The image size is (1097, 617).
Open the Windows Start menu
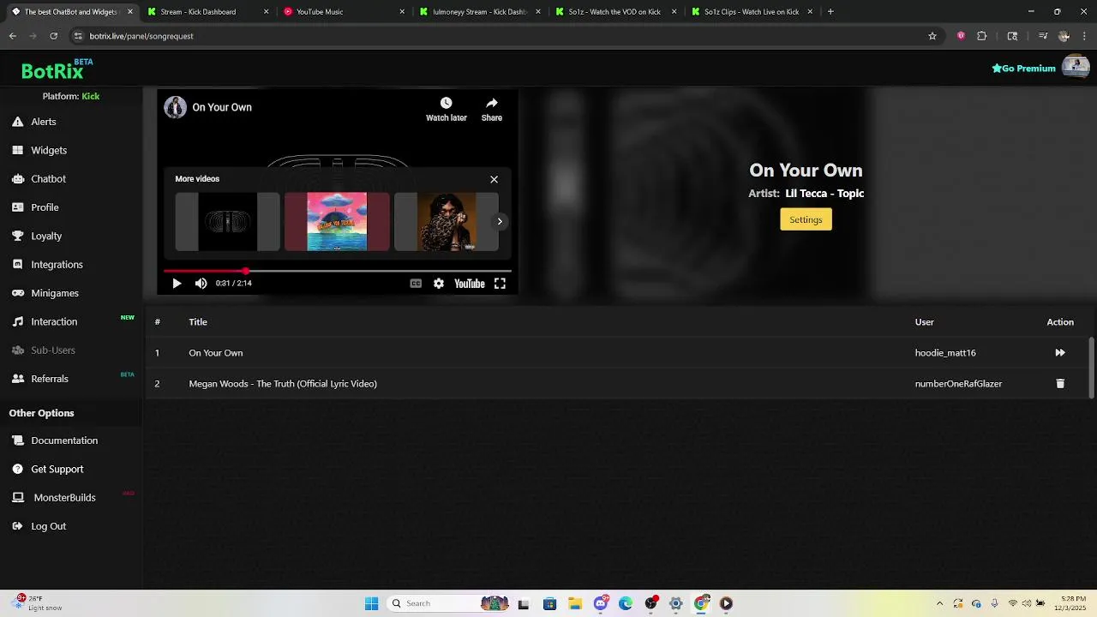(x=371, y=603)
